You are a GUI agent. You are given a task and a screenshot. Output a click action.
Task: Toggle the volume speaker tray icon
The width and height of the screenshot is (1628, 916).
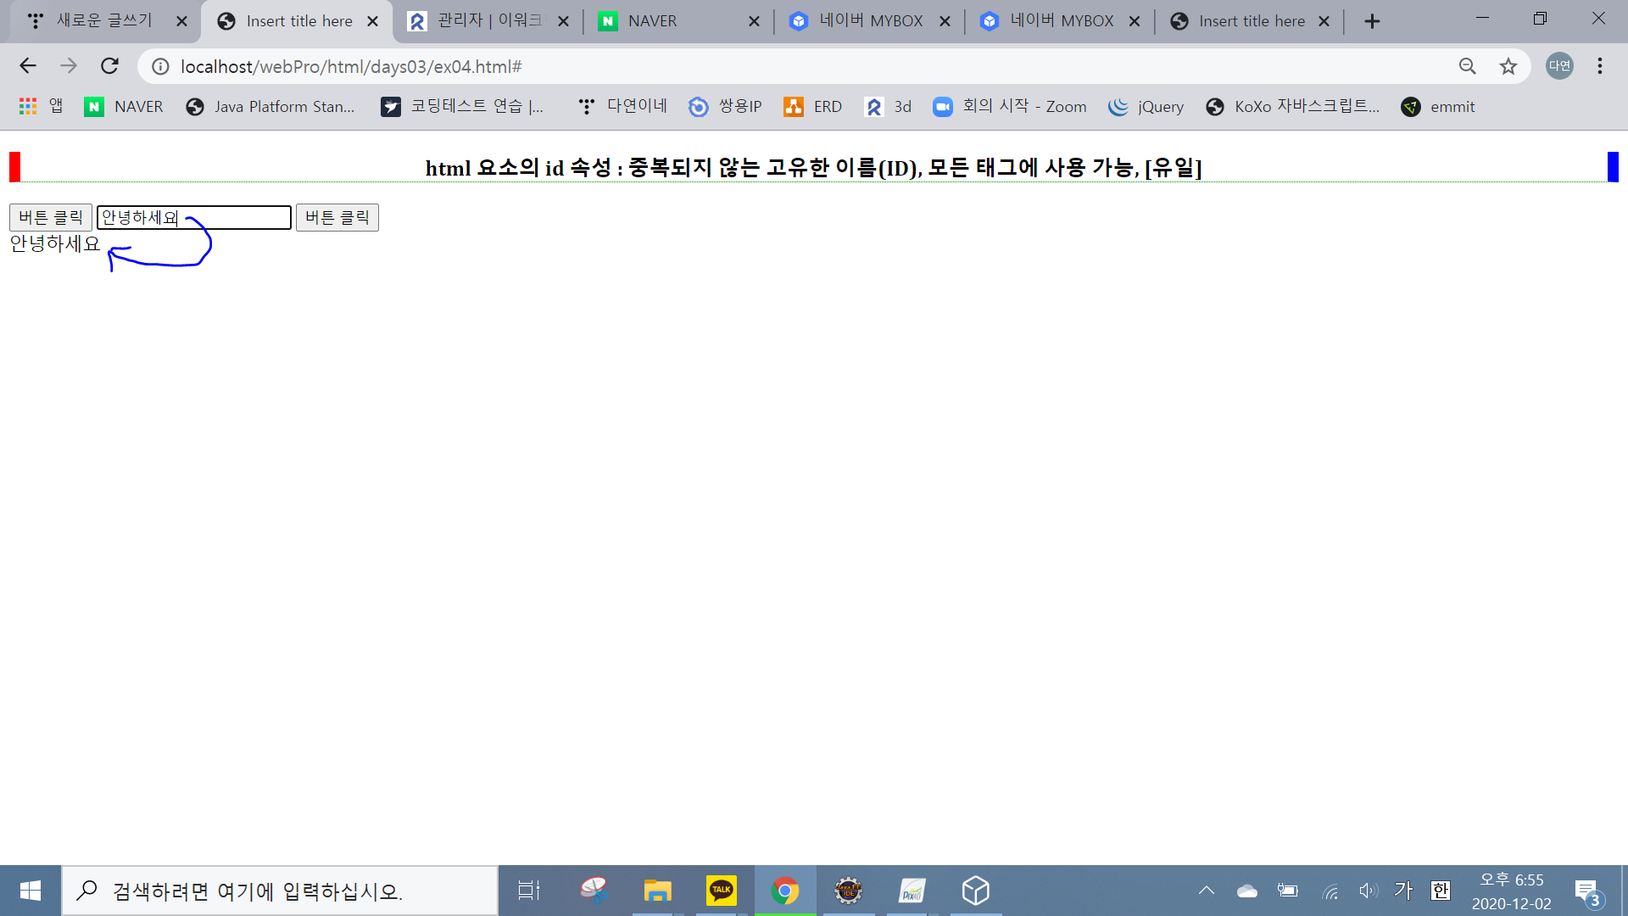click(1368, 891)
